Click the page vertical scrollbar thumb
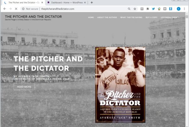 point(187,16)
